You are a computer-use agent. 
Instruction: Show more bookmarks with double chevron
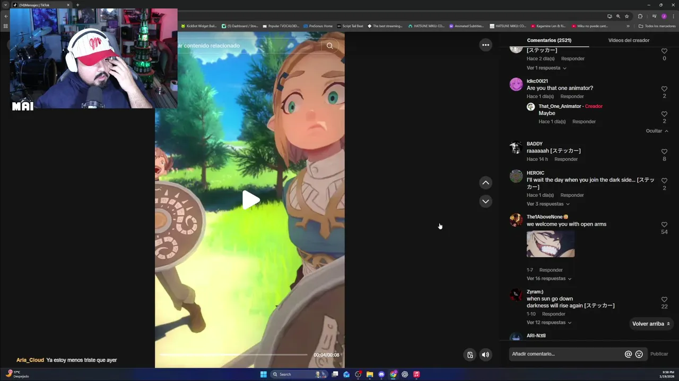click(x=628, y=26)
